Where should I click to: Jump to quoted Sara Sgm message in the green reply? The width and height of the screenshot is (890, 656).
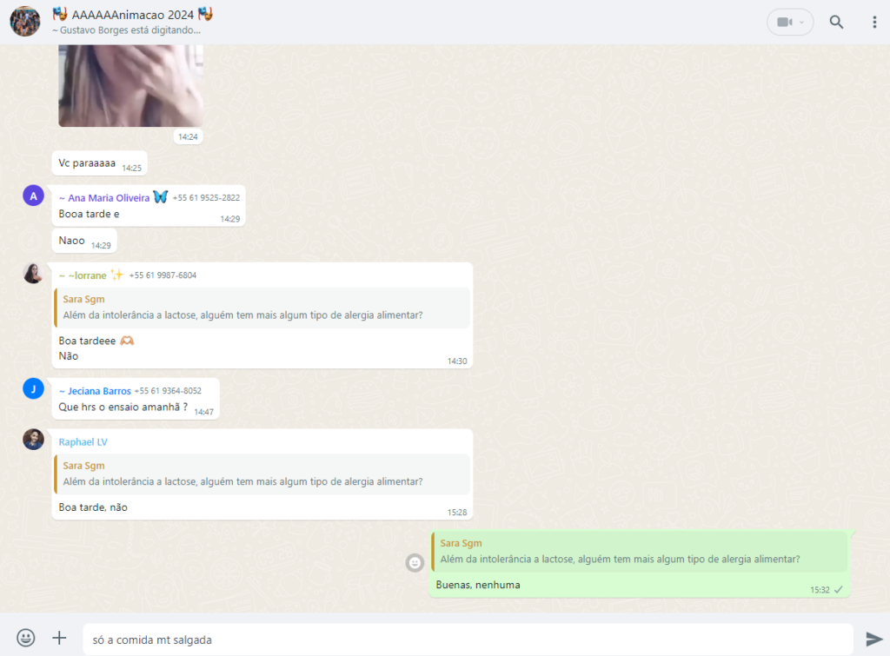point(639,552)
